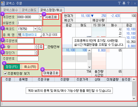Click the order list vertical scrollbar down arrow
Viewport: 138px width, 107px height.
pos(134,99)
